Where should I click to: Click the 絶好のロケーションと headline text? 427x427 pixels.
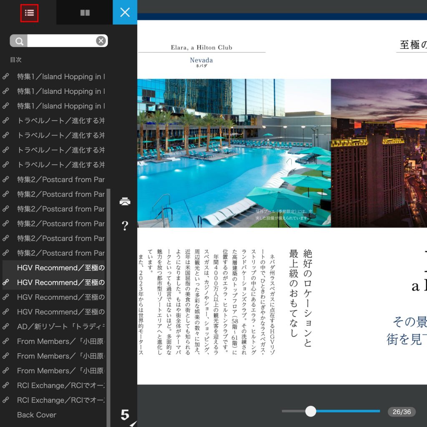coord(307,298)
